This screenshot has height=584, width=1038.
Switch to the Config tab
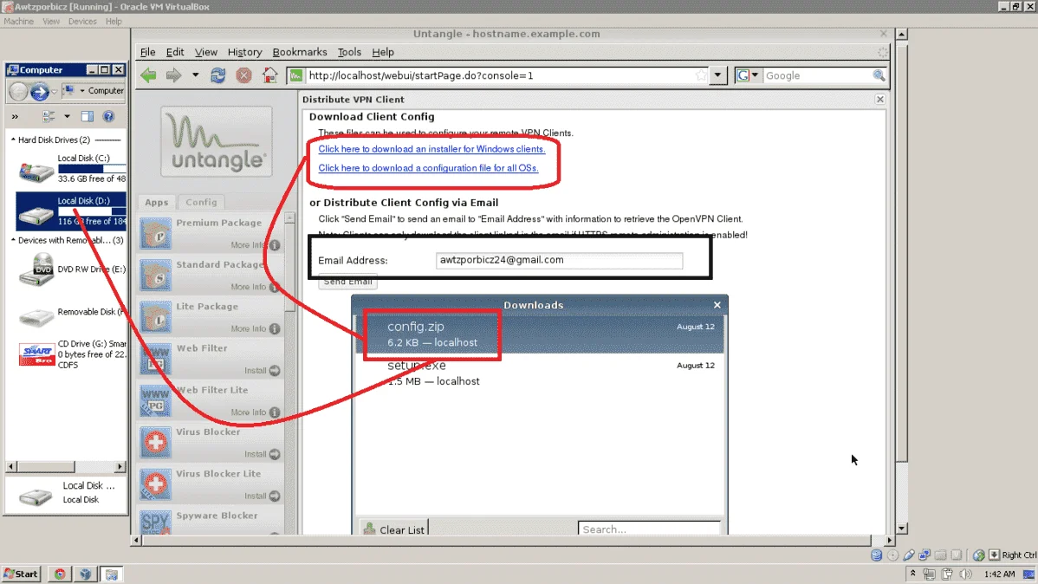point(201,202)
